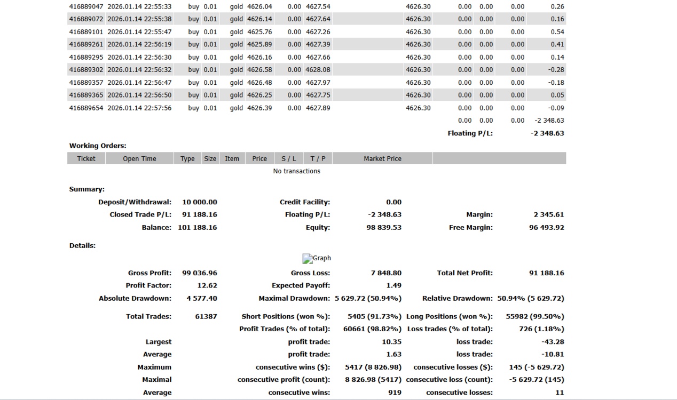Select Balance value 101 188.16
The width and height of the screenshot is (677, 400).
(198, 227)
